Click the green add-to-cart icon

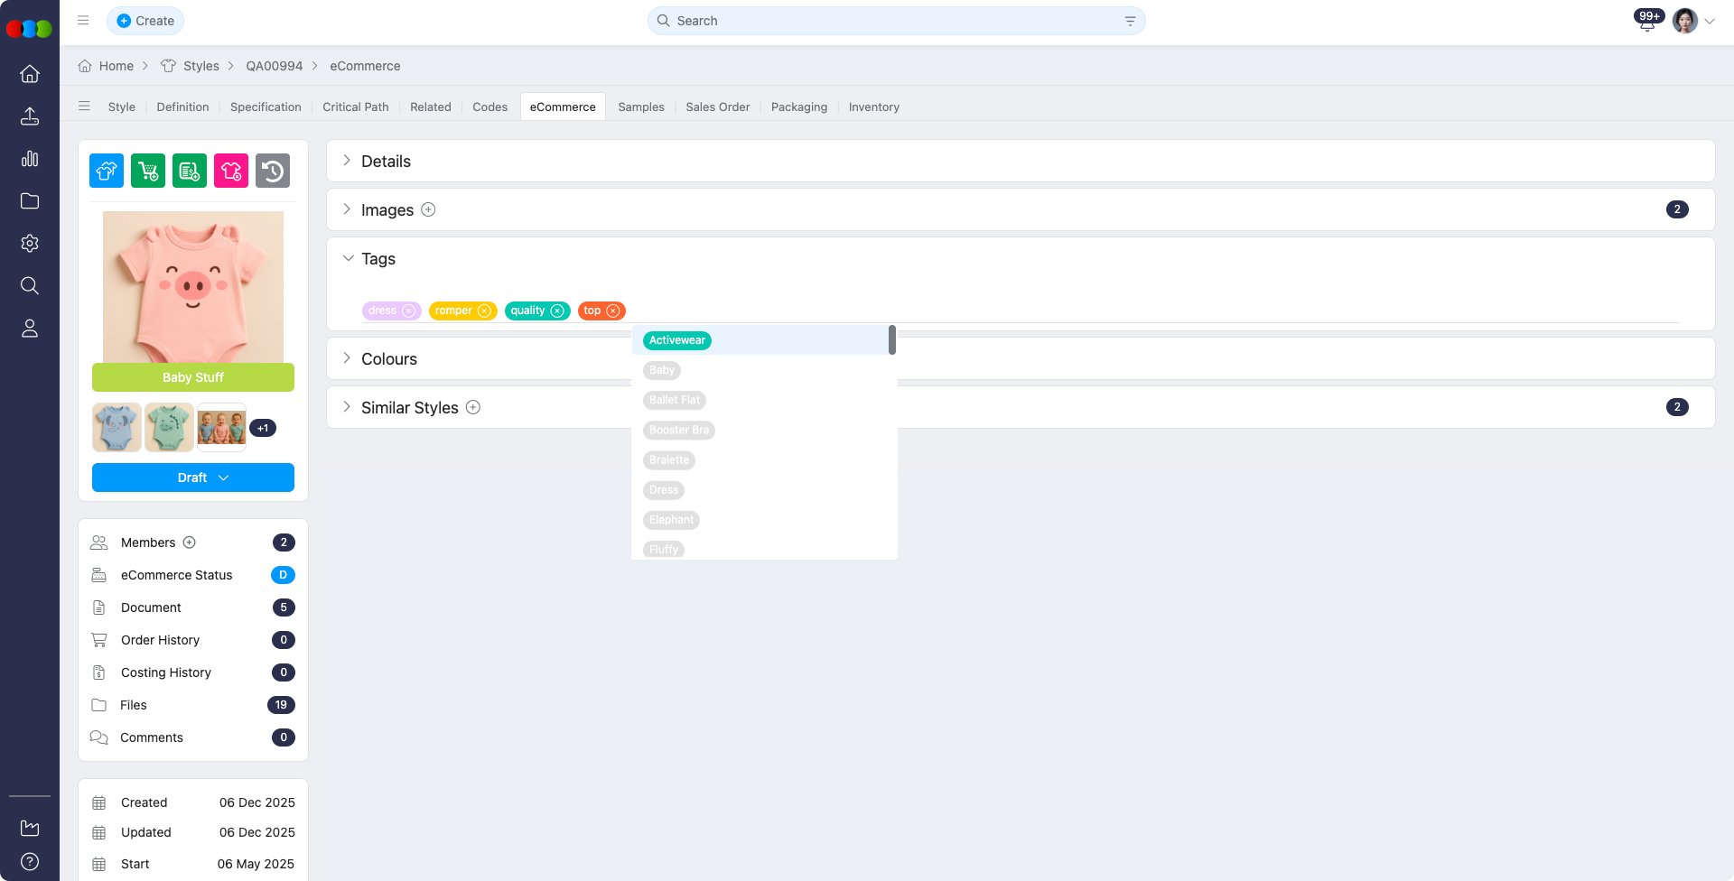pos(147,170)
